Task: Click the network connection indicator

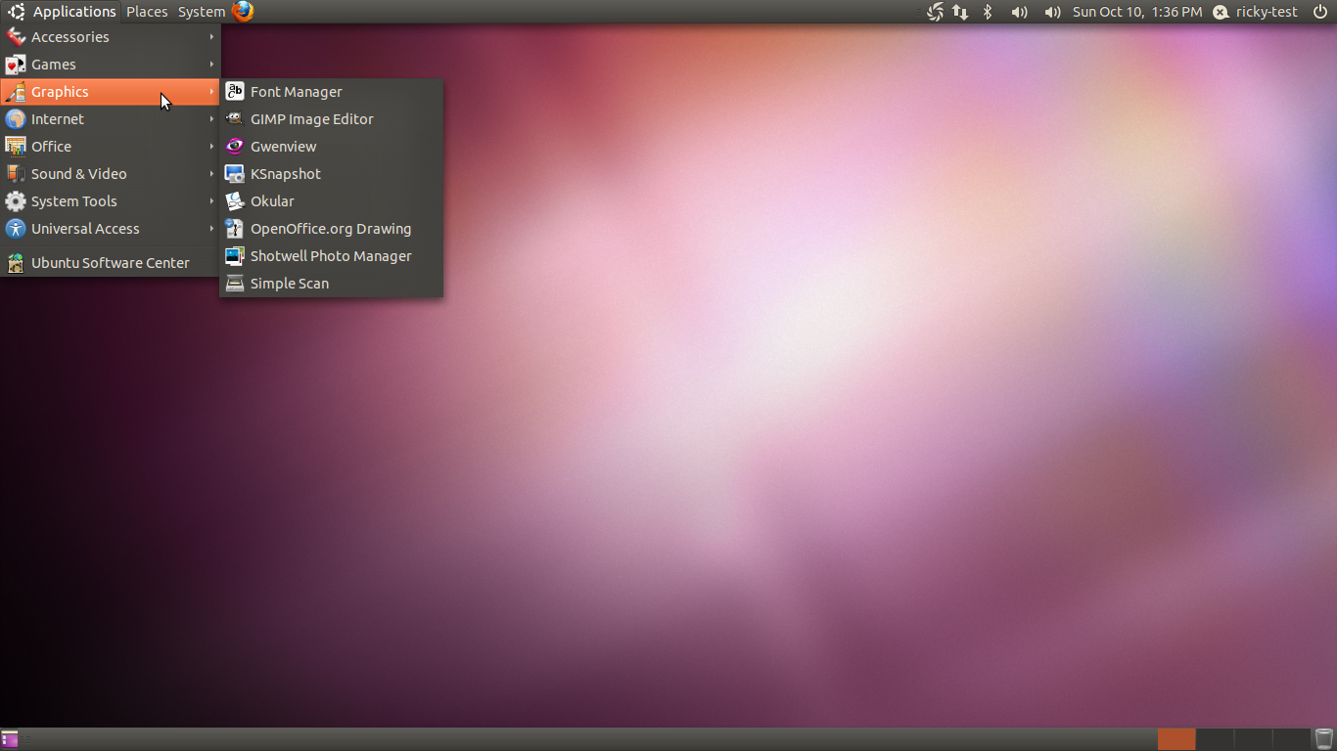Action: tap(960, 12)
